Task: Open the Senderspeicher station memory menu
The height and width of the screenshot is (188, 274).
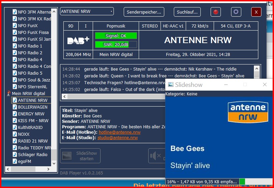Action: tap(144, 12)
